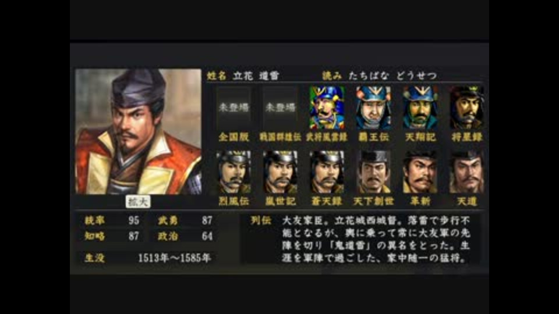559x314 pixels.
Task: Select the 革新 portrait thumbnail
Action: click(x=420, y=172)
